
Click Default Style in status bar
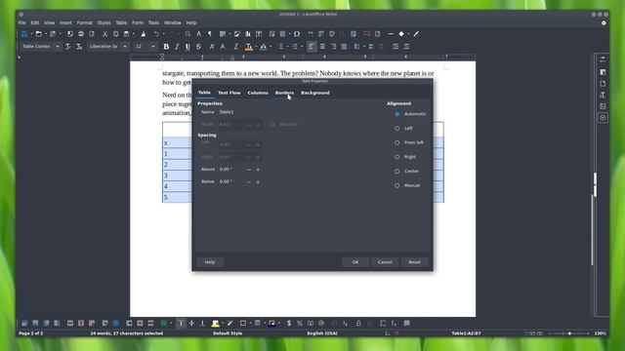[228, 333]
